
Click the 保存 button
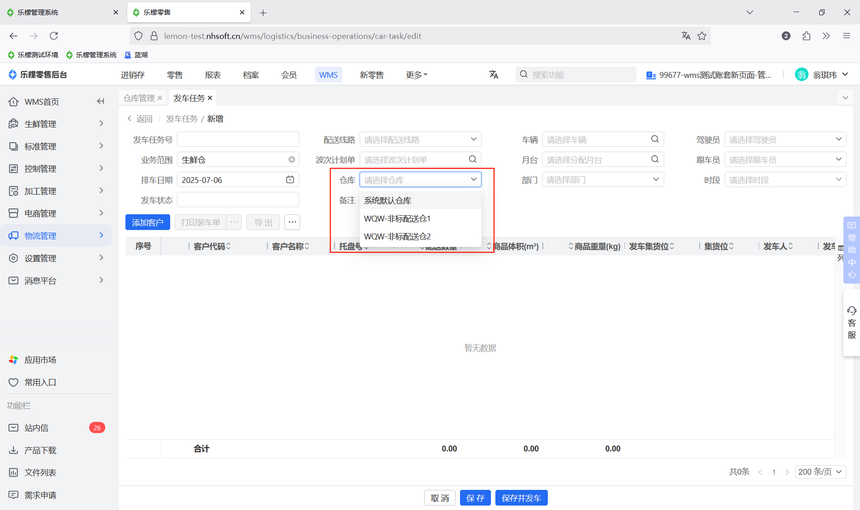tap(475, 498)
